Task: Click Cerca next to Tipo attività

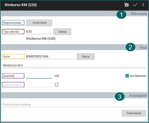Action: 62,32
